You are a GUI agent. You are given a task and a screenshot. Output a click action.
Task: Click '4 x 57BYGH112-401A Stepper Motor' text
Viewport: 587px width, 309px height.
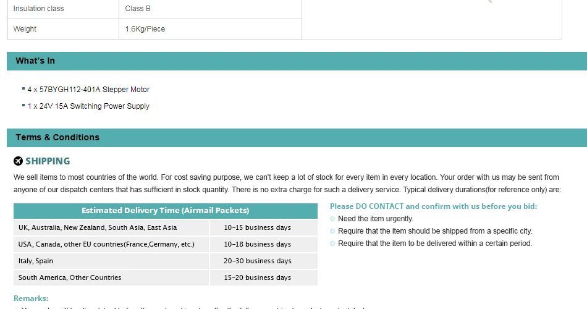point(88,90)
